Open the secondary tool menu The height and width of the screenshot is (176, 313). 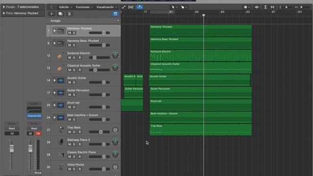pos(184,7)
